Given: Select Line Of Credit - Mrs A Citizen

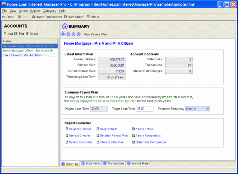Looking at the screenshot, I should (30, 55).
